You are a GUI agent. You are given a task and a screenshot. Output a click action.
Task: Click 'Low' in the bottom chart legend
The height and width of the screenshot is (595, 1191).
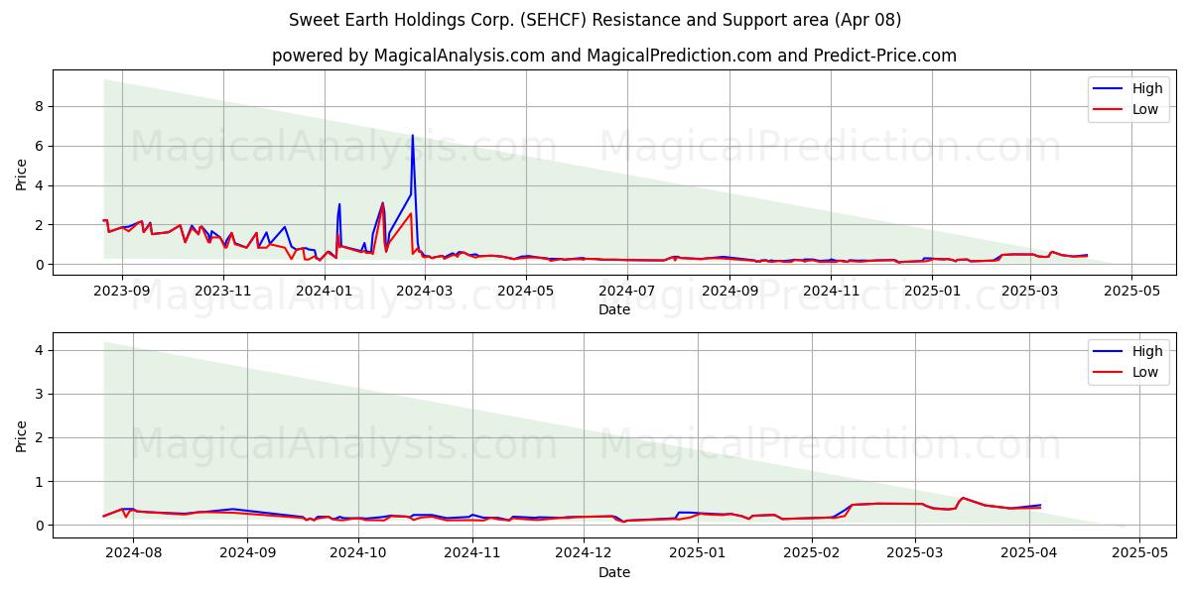point(1145,371)
